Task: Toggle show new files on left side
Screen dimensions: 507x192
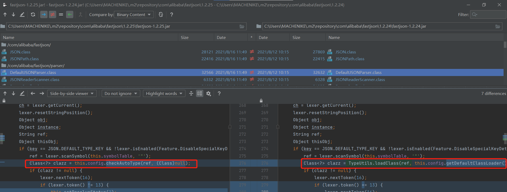Action: coord(44,14)
